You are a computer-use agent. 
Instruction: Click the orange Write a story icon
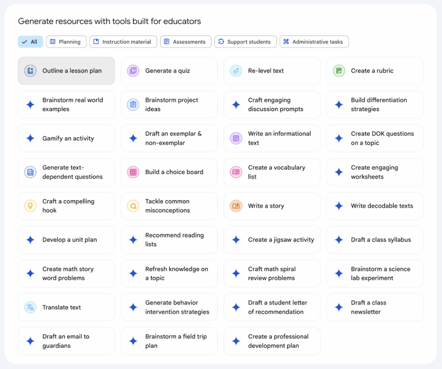(x=236, y=206)
